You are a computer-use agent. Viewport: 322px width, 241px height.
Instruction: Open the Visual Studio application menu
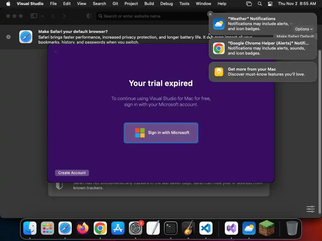(x=30, y=4)
